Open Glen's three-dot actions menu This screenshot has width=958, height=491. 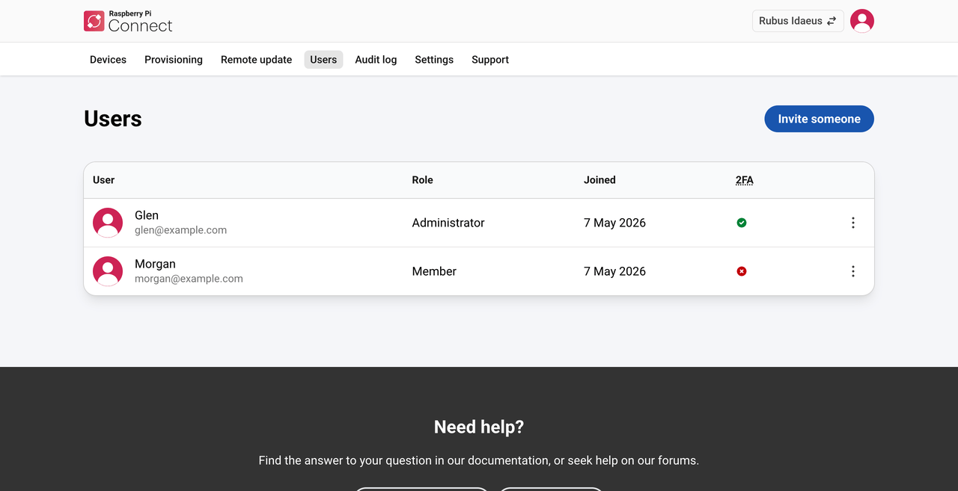pos(853,223)
